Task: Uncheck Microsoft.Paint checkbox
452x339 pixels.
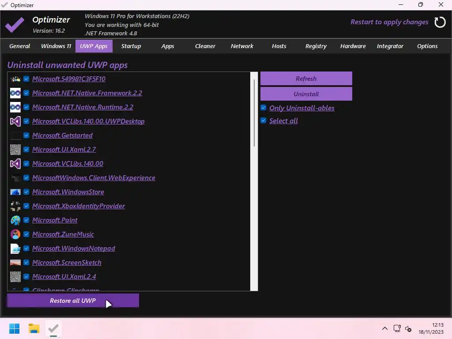Action: click(26, 220)
